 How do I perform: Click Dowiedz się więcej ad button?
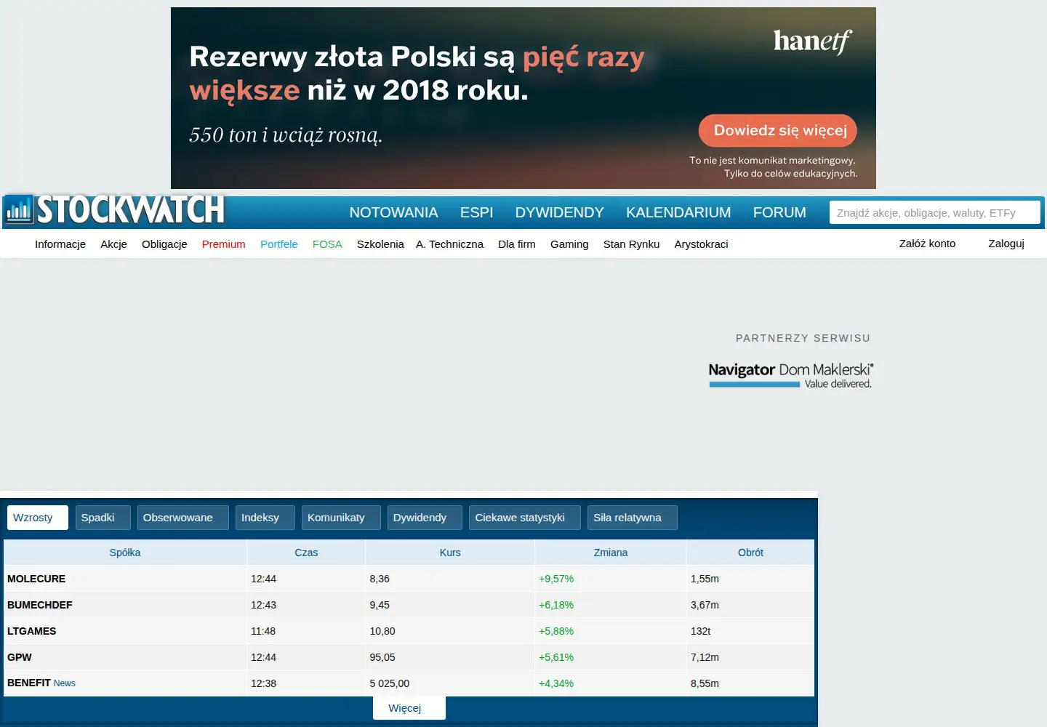pos(778,131)
